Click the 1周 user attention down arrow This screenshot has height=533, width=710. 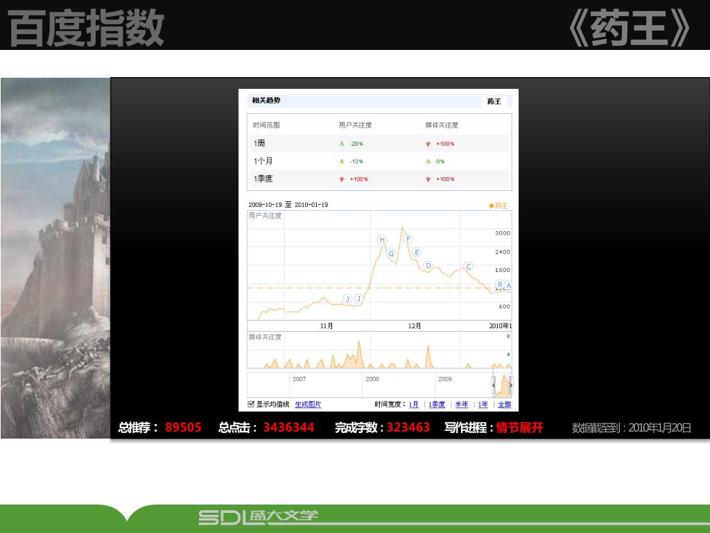[x=342, y=144]
